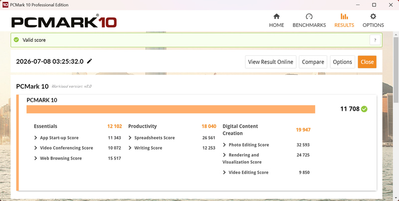
Task: Open the Home section icon
Action: (276, 16)
